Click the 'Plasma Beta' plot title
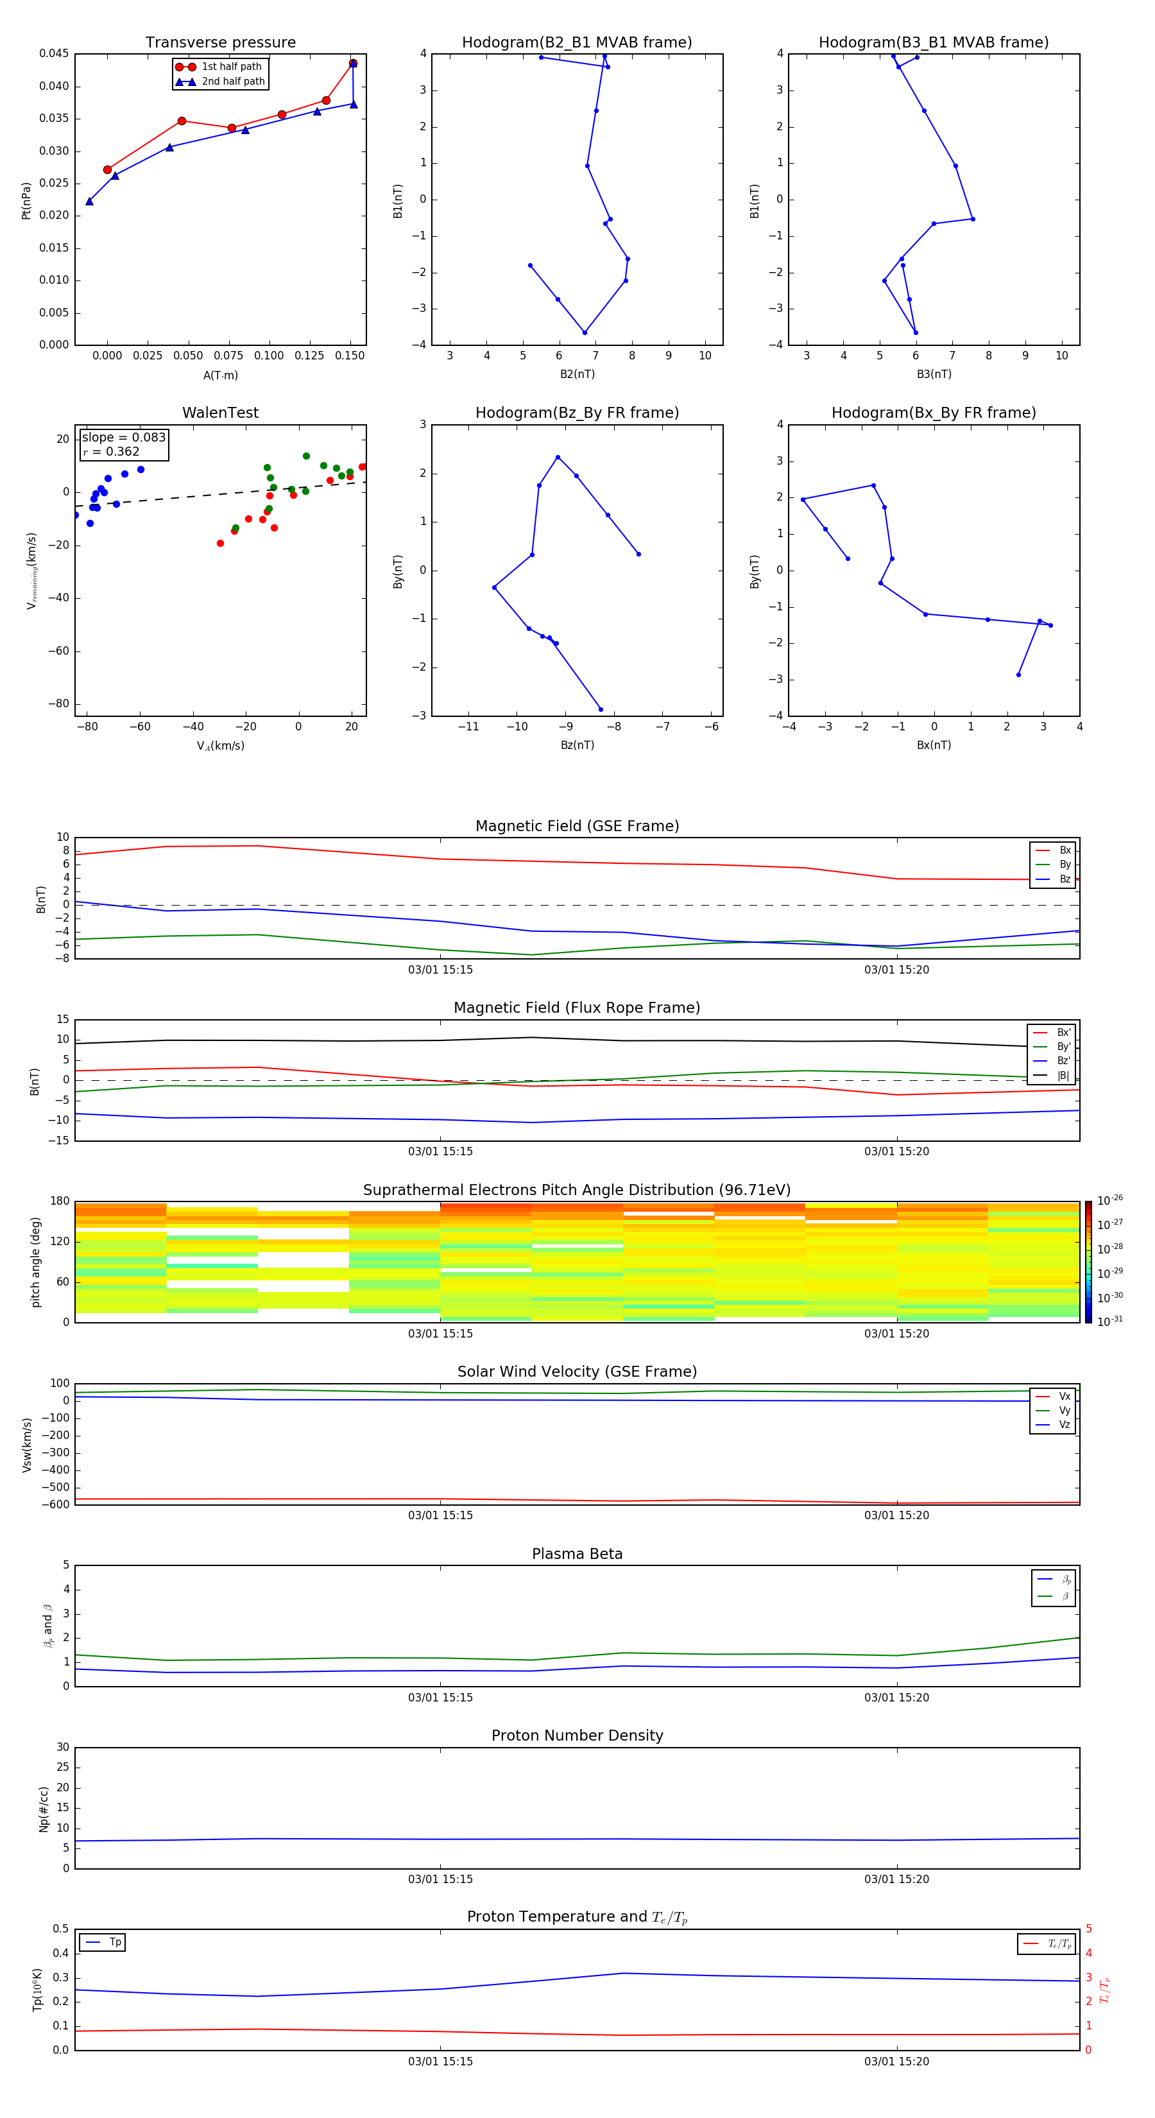 click(577, 1554)
